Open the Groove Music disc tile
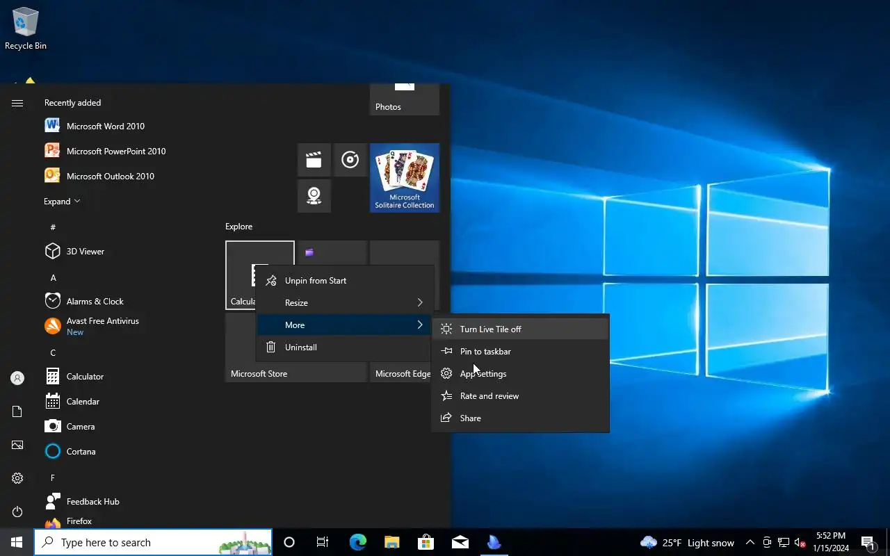Image resolution: width=890 pixels, height=556 pixels. click(x=350, y=160)
